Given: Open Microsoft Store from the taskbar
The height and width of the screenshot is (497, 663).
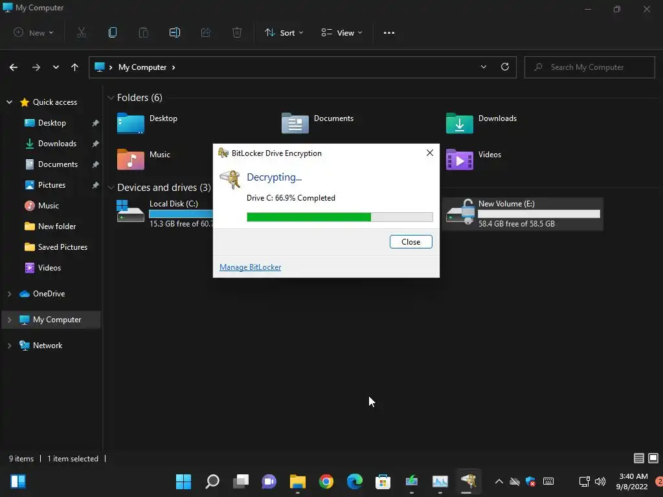Looking at the screenshot, I should [x=383, y=481].
